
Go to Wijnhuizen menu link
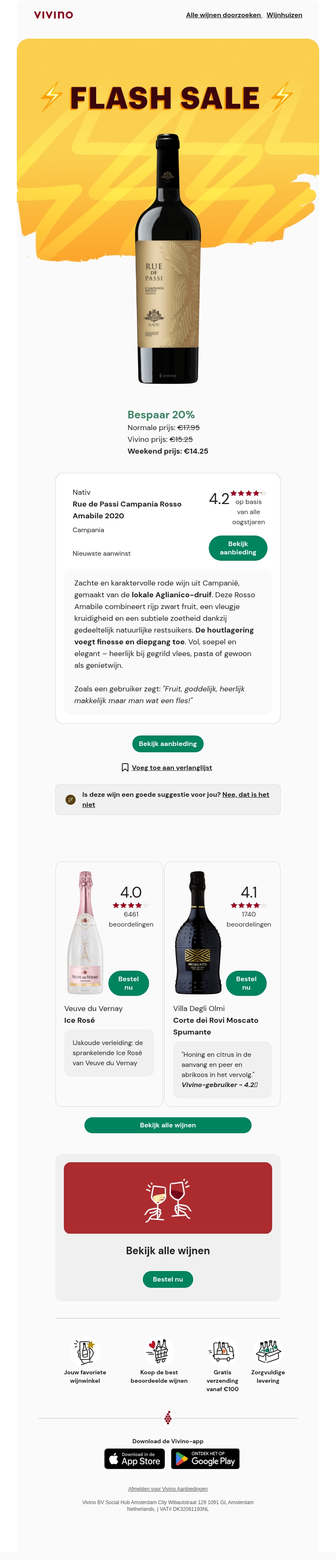click(284, 15)
